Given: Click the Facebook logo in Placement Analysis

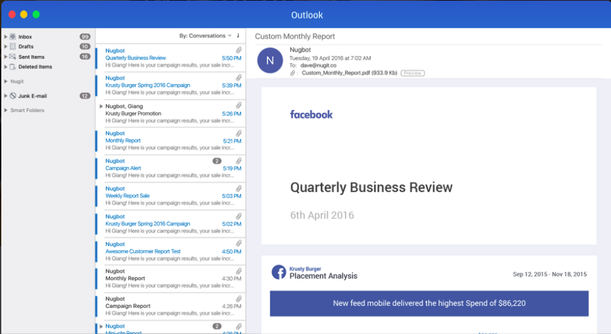Looking at the screenshot, I should click(279, 272).
